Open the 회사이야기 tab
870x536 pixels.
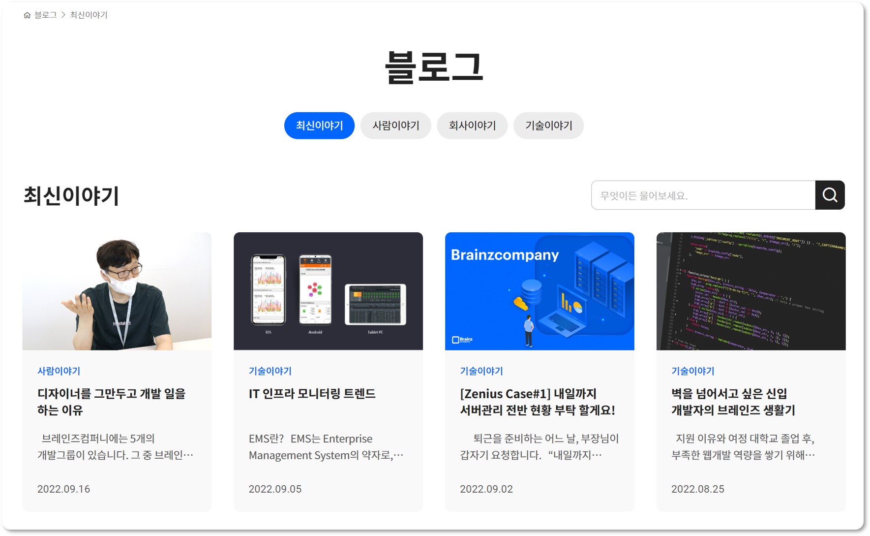[472, 126]
